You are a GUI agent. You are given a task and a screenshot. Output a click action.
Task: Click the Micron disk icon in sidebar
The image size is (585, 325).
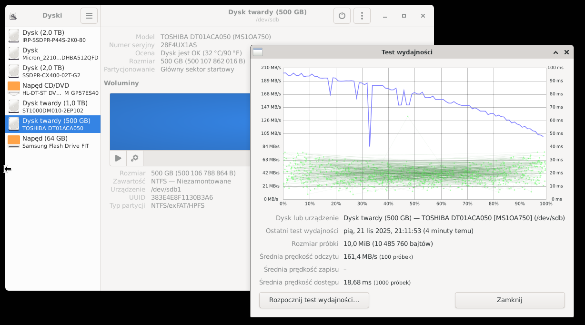[x=14, y=54]
